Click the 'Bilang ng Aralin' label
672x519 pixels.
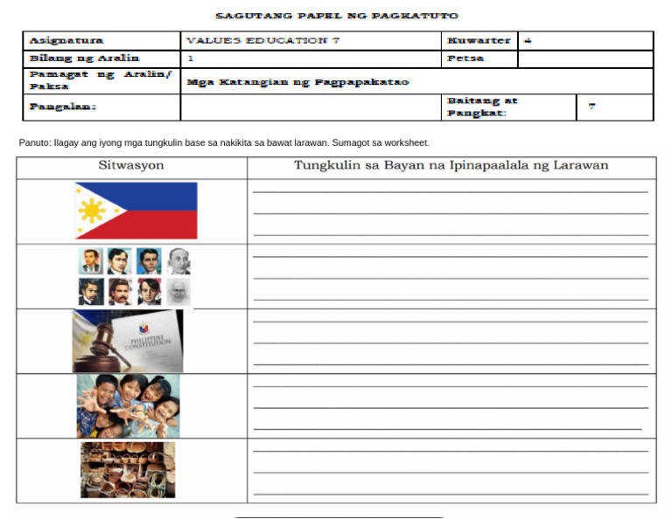click(x=84, y=59)
